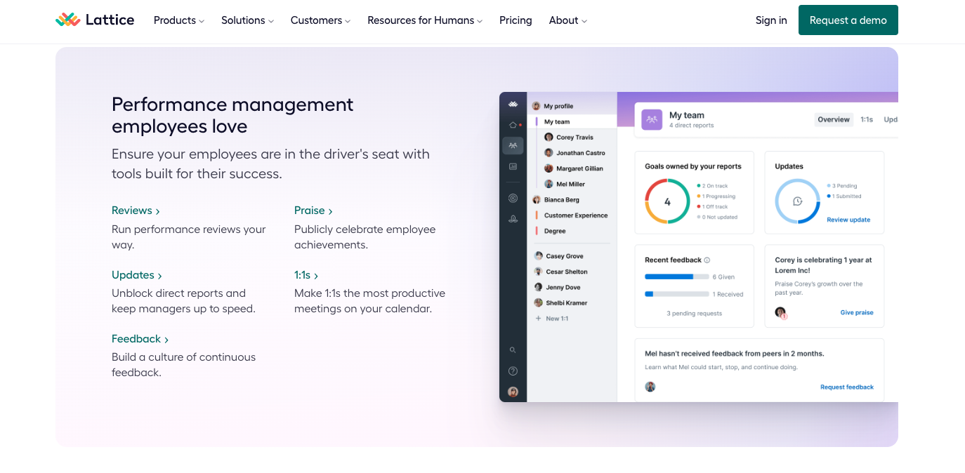
Task: Click the Lattice logo in the header
Action: point(95,20)
